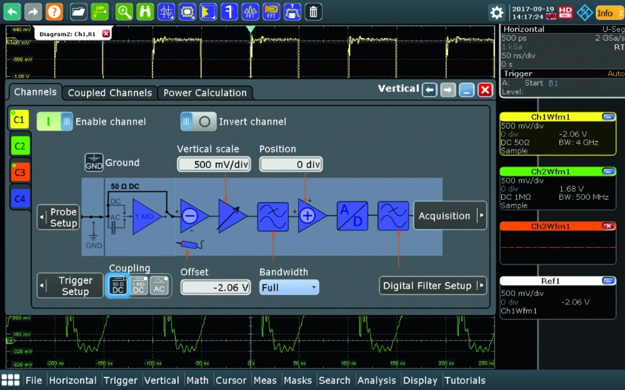
Task: Click the green undo arrow icon
Action: click(x=12, y=12)
